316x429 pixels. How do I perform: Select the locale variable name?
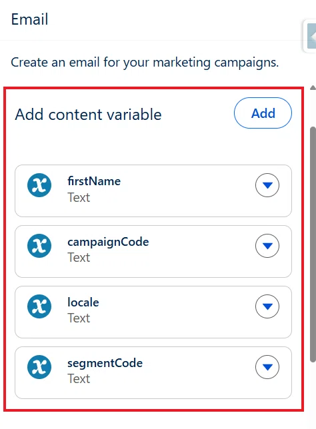click(x=83, y=302)
